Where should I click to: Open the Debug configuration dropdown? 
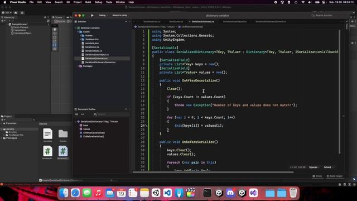click(x=103, y=15)
